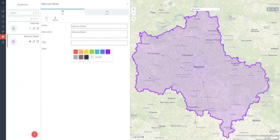Open the flask icon in the sidebar
Screen dimensions: 280x140
(3, 42)
